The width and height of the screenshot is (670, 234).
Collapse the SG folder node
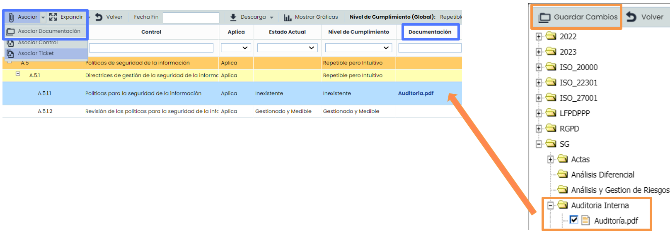[x=539, y=144]
